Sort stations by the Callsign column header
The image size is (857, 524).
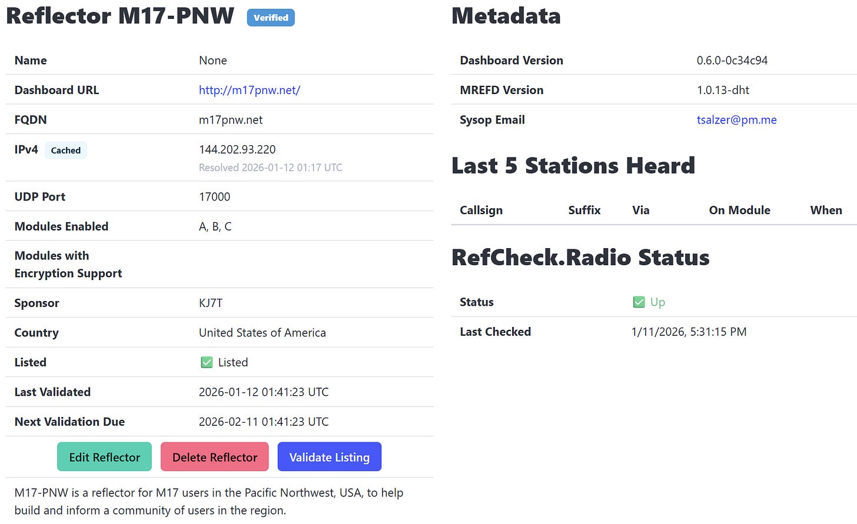(x=480, y=210)
